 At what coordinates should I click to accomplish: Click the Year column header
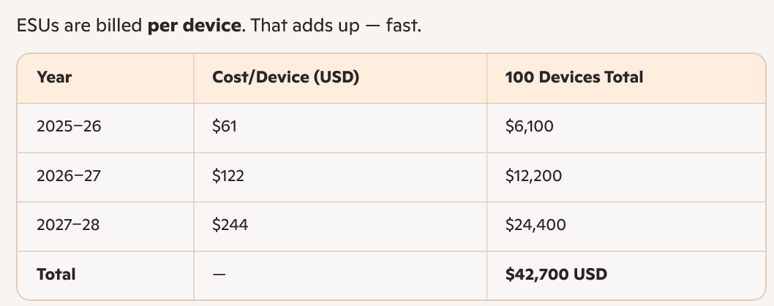click(x=54, y=77)
